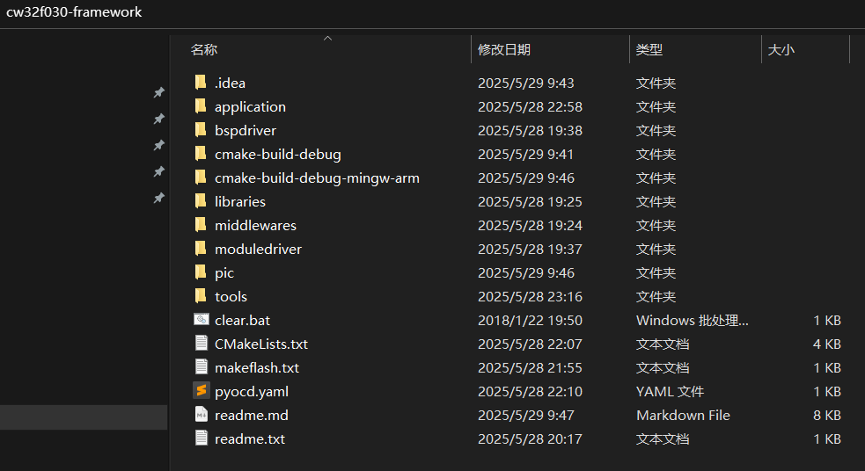Image resolution: width=865 pixels, height=471 pixels.
Task: Select the file name cmake-build-debug-mingw-arm
Action: (x=317, y=178)
